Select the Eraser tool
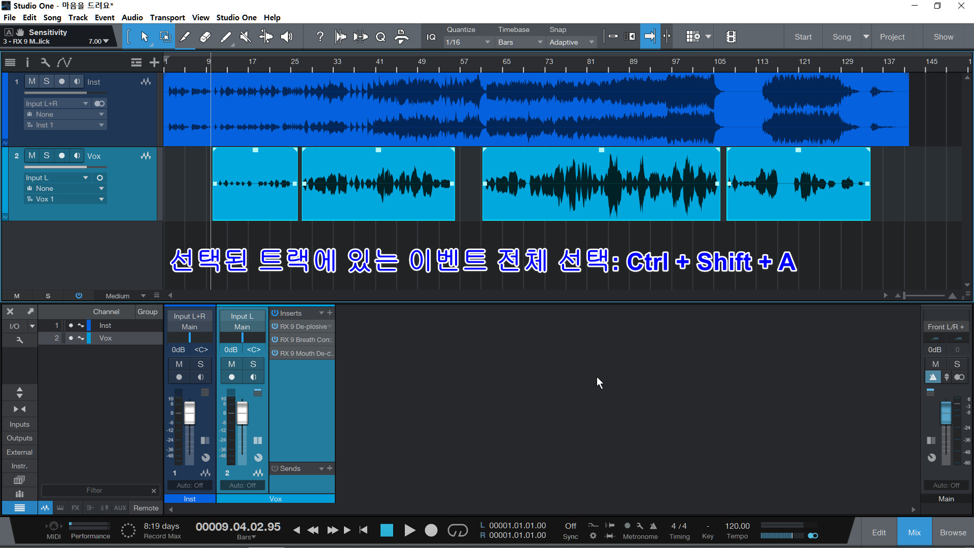The height and width of the screenshot is (548, 974). [205, 37]
